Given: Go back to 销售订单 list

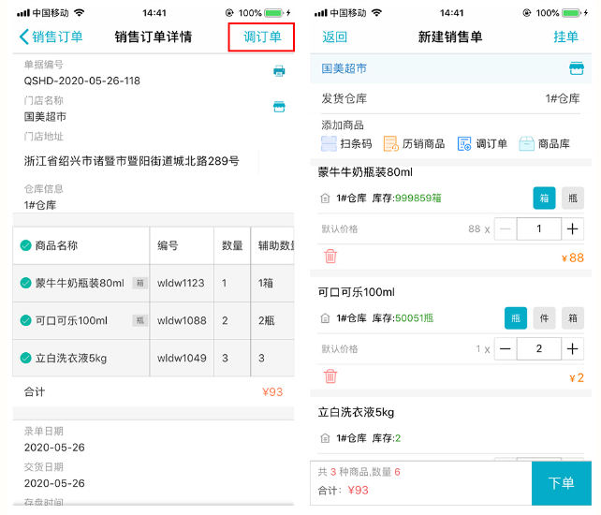Looking at the screenshot, I should [51, 37].
